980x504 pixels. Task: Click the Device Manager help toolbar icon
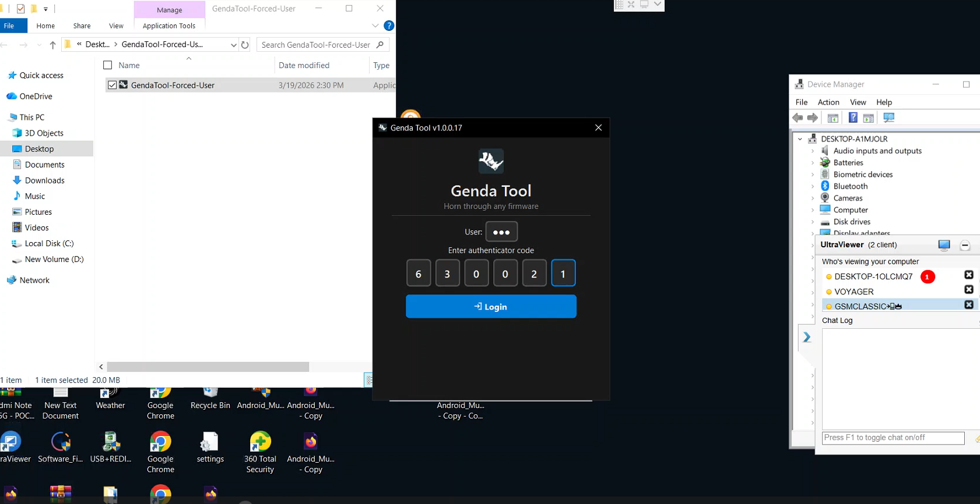[853, 118]
